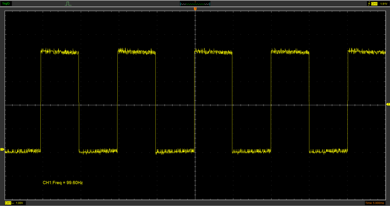
Task: Click the DC coupling symbol beside CH1
Action: 13,203
